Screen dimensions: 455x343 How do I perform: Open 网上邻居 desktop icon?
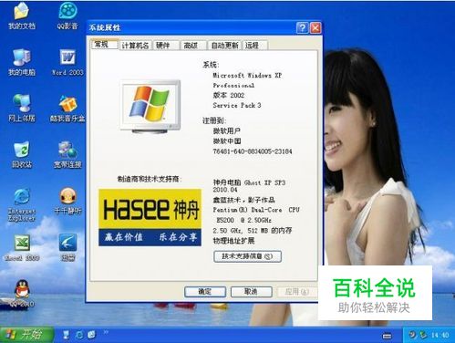click(x=22, y=108)
